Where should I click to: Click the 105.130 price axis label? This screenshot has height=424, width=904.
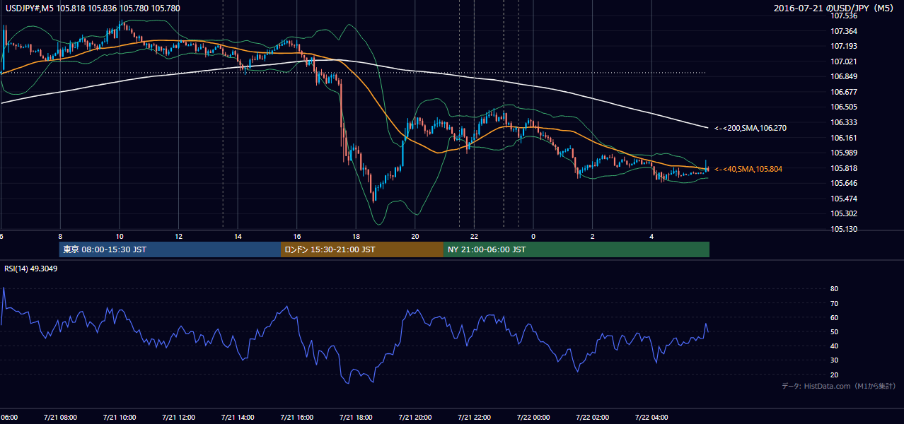coord(845,230)
